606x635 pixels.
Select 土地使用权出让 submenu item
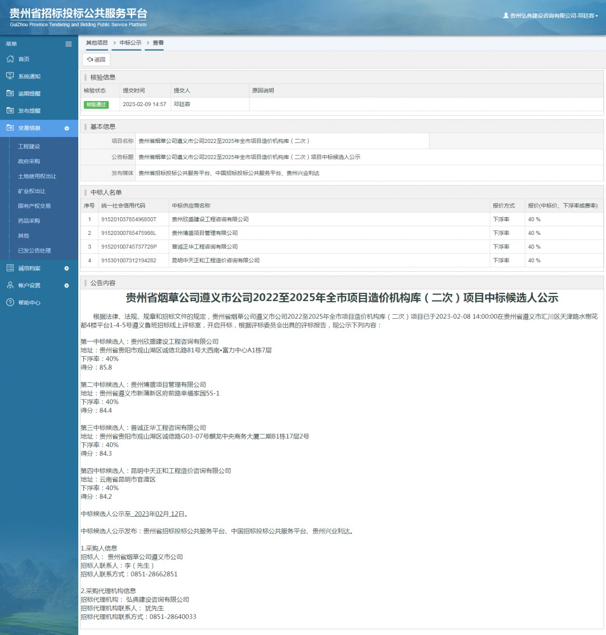[x=37, y=176]
